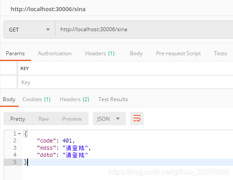
Task: Switch to the Preview view
Action: 72,119
